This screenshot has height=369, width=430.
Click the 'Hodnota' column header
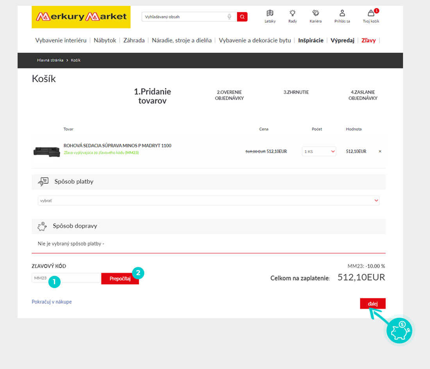pyautogui.click(x=354, y=129)
